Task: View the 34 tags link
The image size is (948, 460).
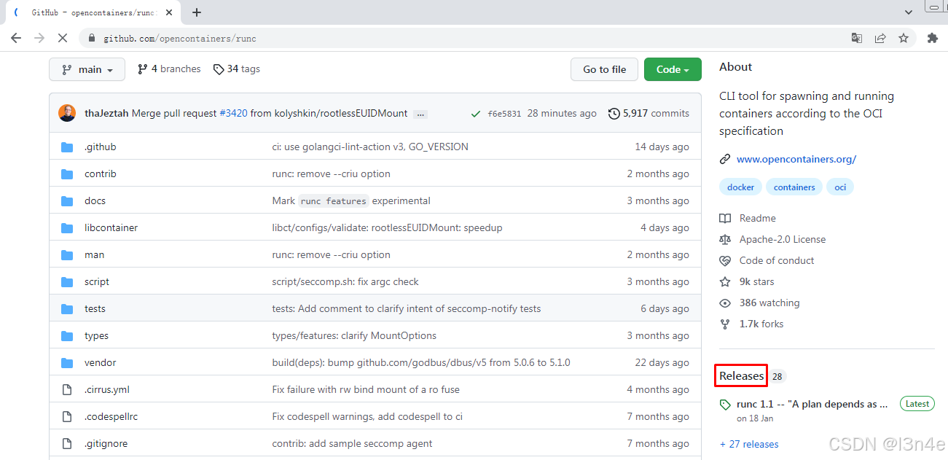Action: click(237, 69)
